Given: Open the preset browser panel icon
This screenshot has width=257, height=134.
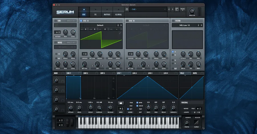Looking at the screenshot, I should 177,9.
